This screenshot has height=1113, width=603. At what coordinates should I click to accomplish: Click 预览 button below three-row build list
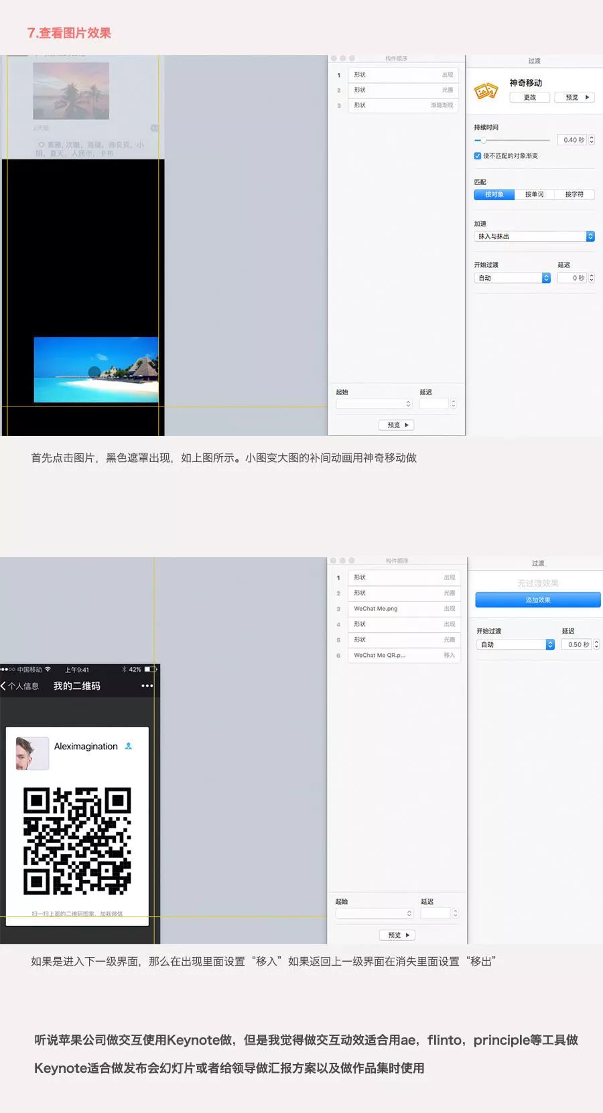397,425
